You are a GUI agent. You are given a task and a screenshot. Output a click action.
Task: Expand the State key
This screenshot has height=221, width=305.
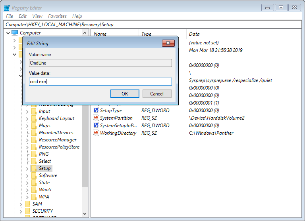click(27, 183)
